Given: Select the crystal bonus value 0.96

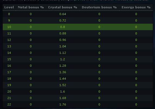Looking at the screenshot, I should pos(63,40).
